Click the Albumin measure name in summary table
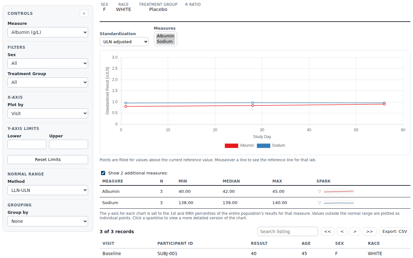Image resolution: width=413 pixels, height=258 pixels. coord(111,192)
